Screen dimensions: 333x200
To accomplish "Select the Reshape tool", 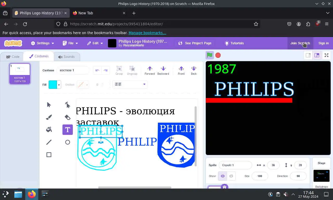I will tap(68, 105).
